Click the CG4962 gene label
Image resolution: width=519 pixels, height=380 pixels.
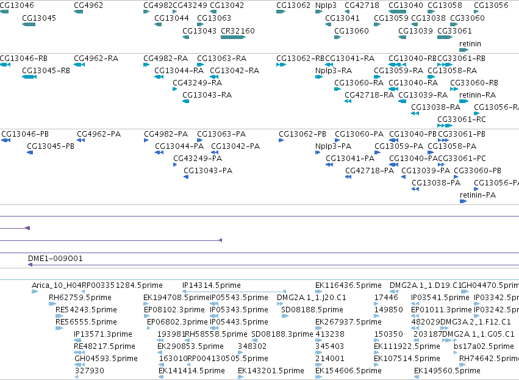pos(88,5)
